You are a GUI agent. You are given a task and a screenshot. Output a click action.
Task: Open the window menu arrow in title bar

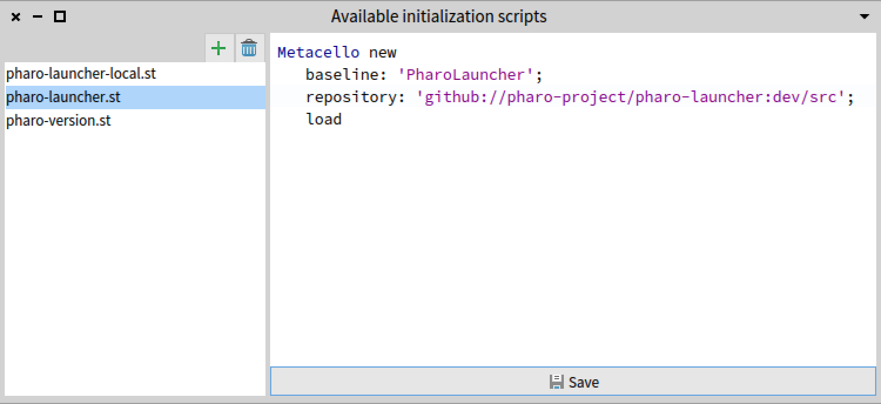pos(864,16)
